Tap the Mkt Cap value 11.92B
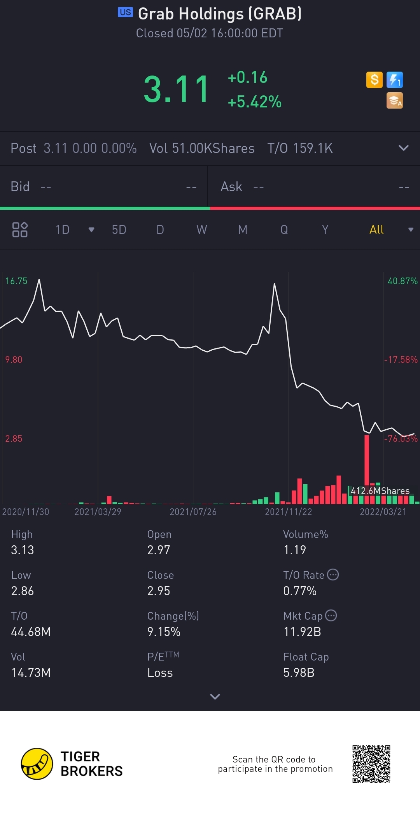This screenshot has height=817, width=420. 302,632
